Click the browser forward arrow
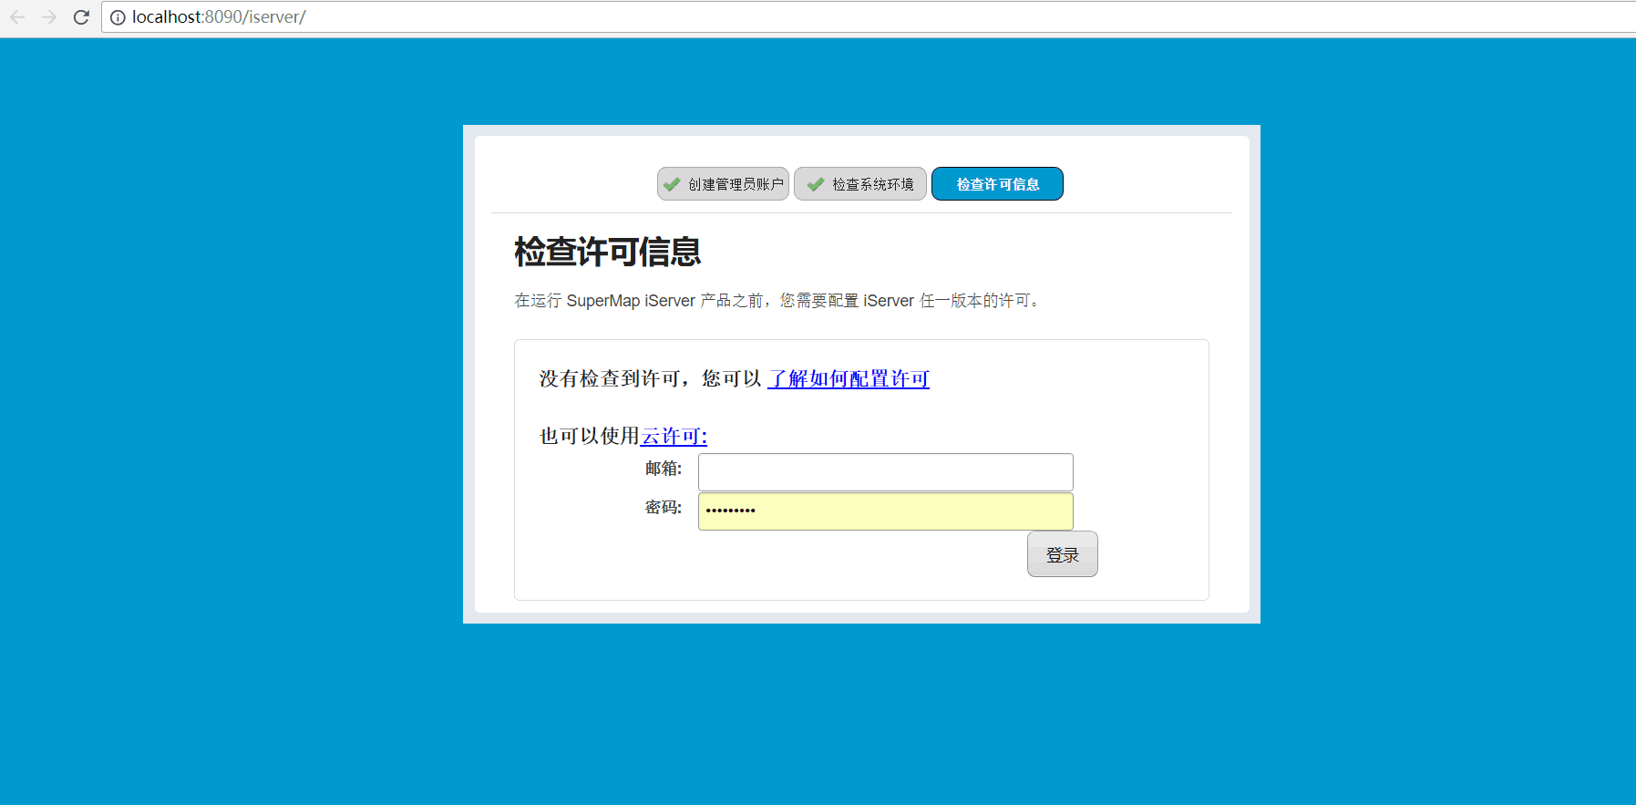Viewport: 1636px width, 805px height. 49,17
